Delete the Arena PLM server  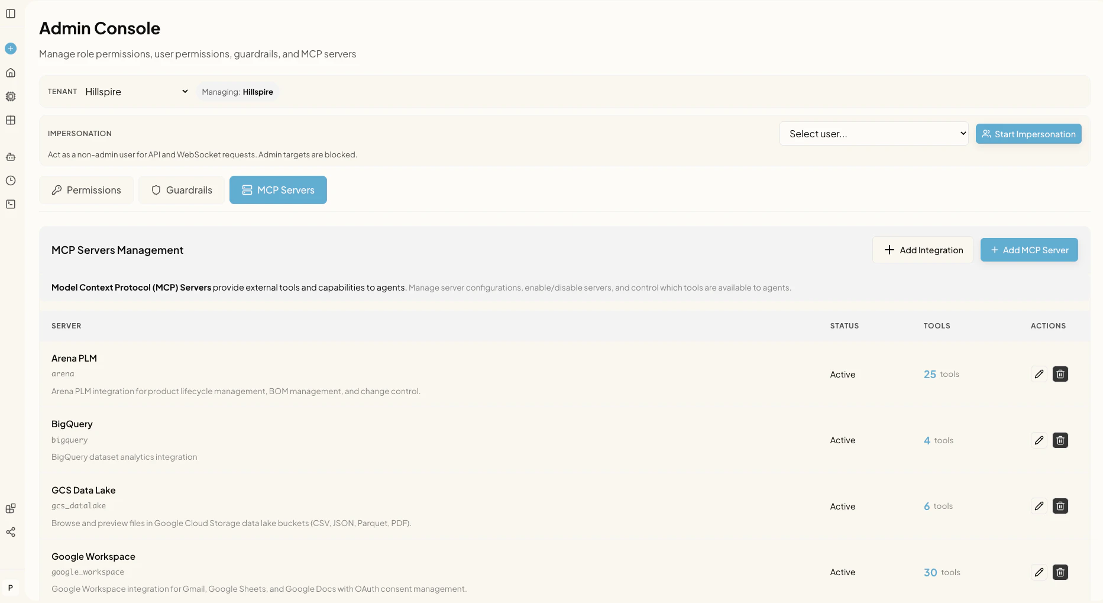coord(1060,374)
